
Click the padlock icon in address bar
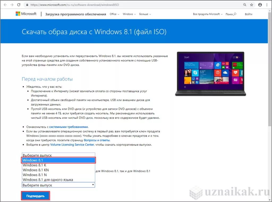[x=27, y=5]
